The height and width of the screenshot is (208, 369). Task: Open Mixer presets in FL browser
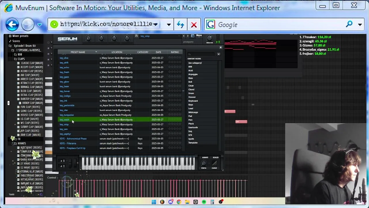coord(20,36)
